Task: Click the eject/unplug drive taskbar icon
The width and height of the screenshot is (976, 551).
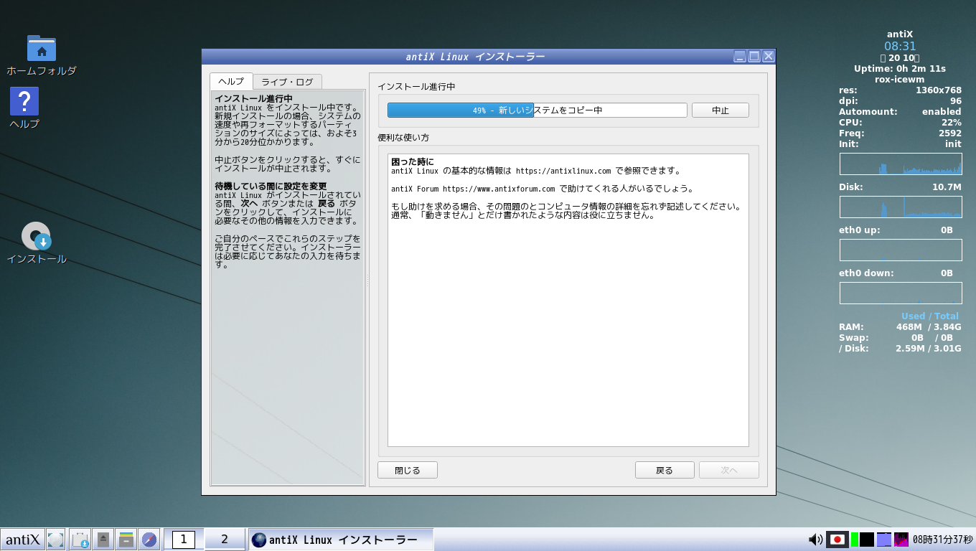Action: tap(103, 540)
